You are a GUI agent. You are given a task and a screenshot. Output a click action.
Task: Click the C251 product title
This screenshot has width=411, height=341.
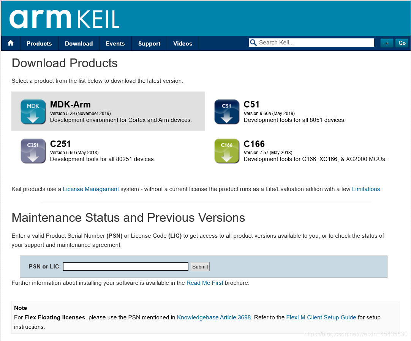(60, 144)
